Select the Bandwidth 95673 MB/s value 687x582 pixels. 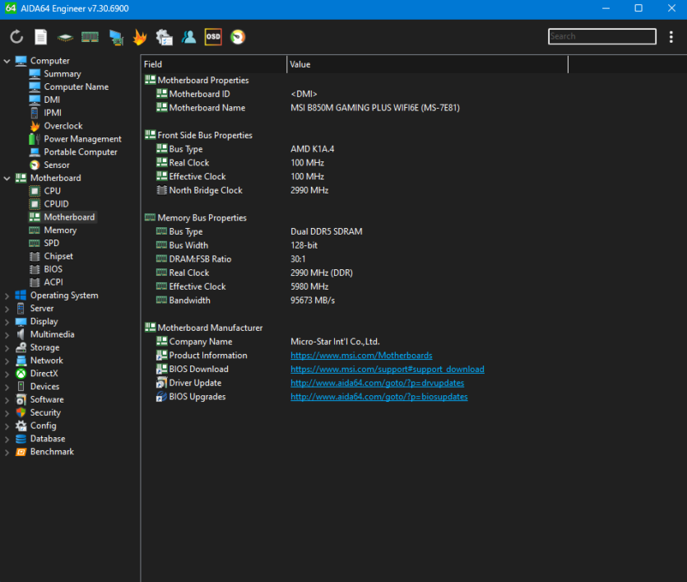[313, 300]
